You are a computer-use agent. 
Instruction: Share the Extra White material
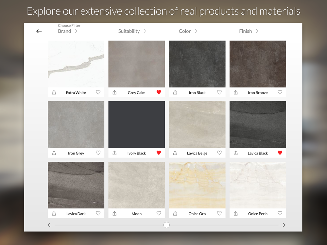pos(54,92)
